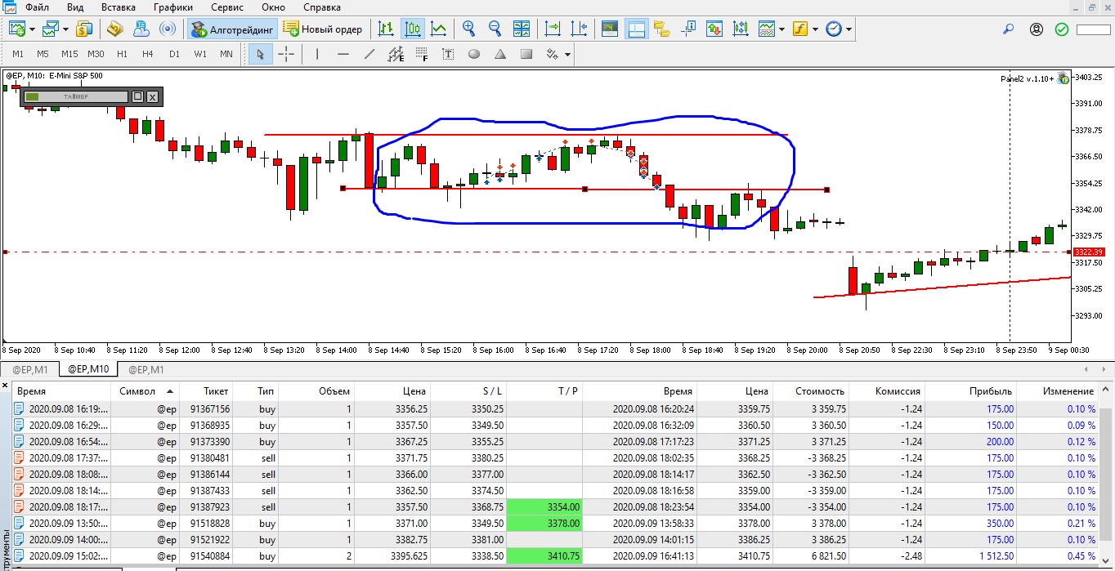The image size is (1115, 571).
Task: Click the green connection status check icon
Action: tap(1062, 29)
